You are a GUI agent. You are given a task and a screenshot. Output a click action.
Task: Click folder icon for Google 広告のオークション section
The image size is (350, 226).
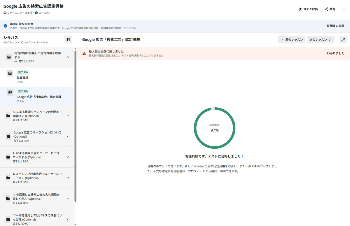tap(8, 136)
